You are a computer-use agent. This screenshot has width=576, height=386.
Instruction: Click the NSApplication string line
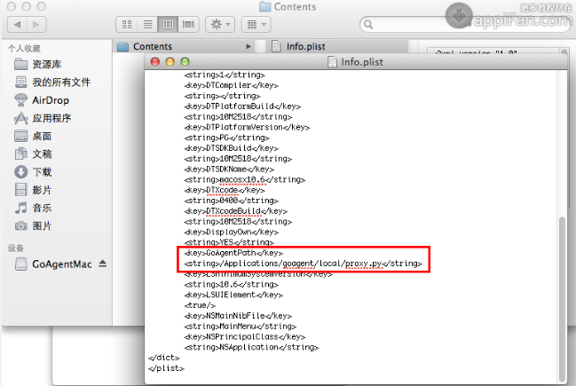click(x=251, y=347)
